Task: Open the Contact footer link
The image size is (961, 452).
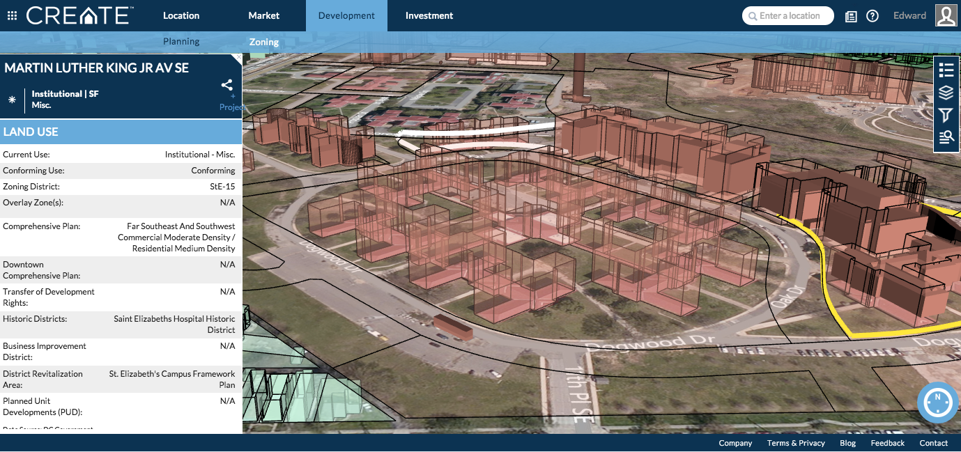Action: [934, 443]
